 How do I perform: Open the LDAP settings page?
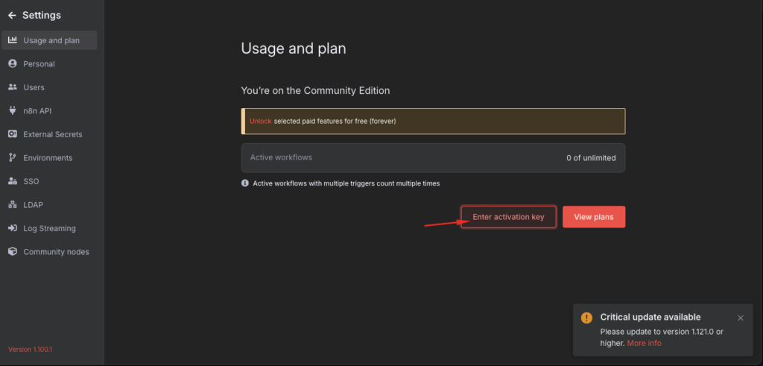coord(33,205)
